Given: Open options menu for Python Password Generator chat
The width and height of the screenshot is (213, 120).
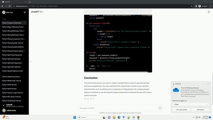Looking at the screenshot, I should pyautogui.click(x=25, y=23).
